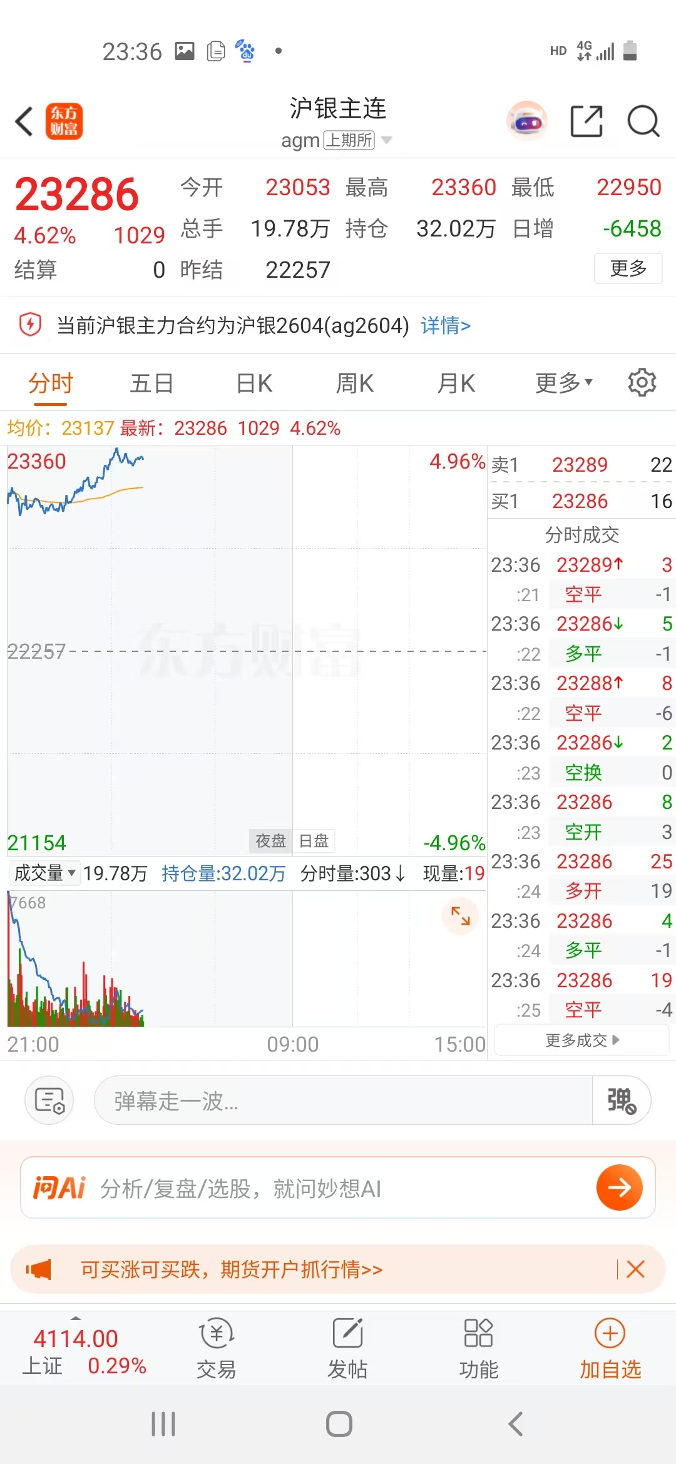Select the 五日 tab
Screen dimensions: 676x1464
[151, 383]
